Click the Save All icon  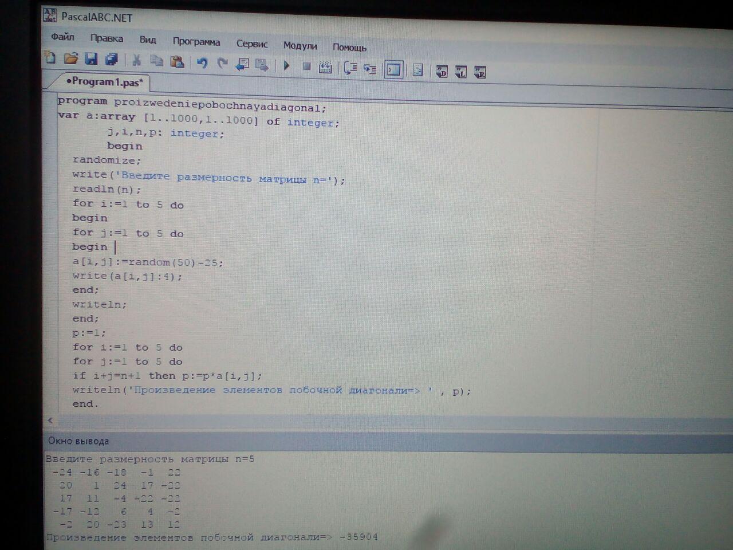pos(112,59)
